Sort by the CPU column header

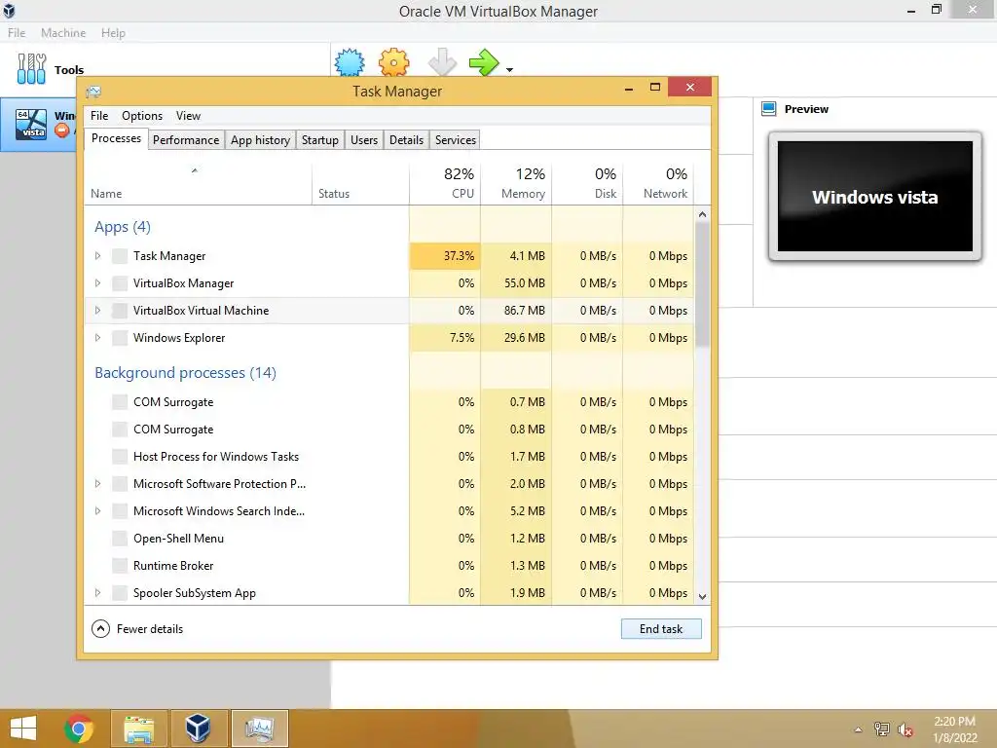pyautogui.click(x=445, y=183)
